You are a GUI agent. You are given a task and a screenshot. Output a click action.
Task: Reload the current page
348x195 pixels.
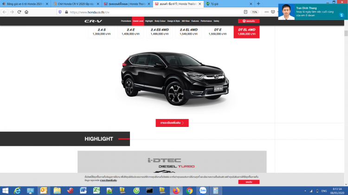tap(19, 12)
